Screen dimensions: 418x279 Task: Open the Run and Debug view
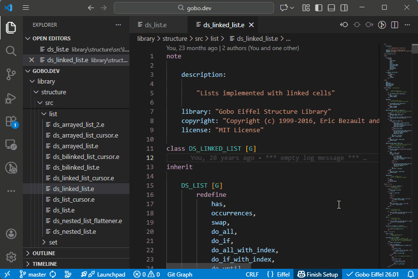pyautogui.click(x=11, y=98)
